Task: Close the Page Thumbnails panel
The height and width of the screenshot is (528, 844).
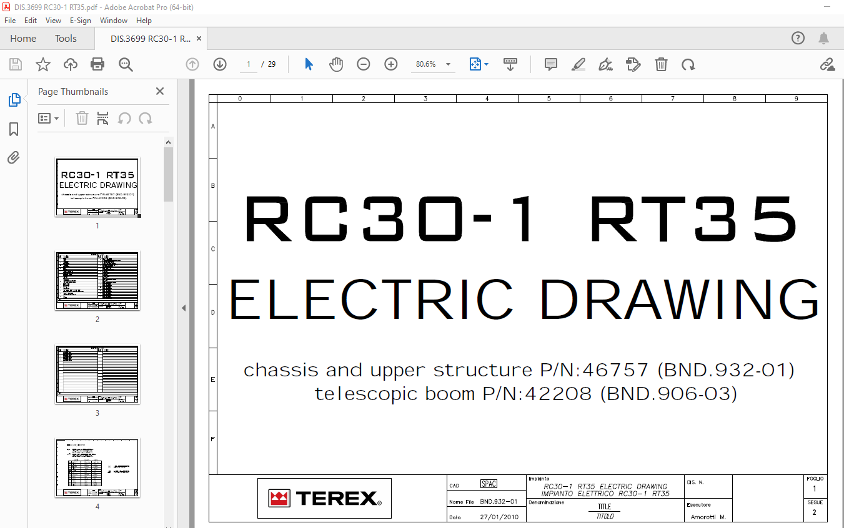Action: (x=160, y=91)
